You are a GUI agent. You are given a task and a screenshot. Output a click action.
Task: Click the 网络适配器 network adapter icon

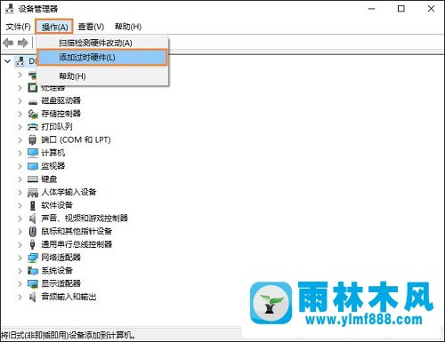pyautogui.click(x=33, y=258)
